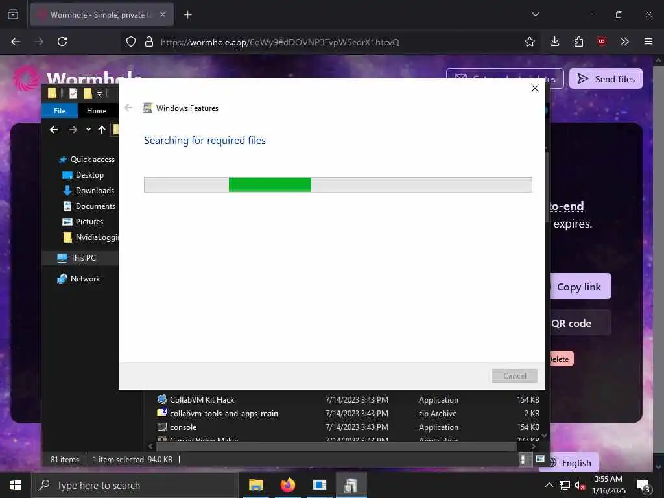Screen dimensions: 664x498
Task: Click muted volume tray icon
Action: [x=580, y=485]
